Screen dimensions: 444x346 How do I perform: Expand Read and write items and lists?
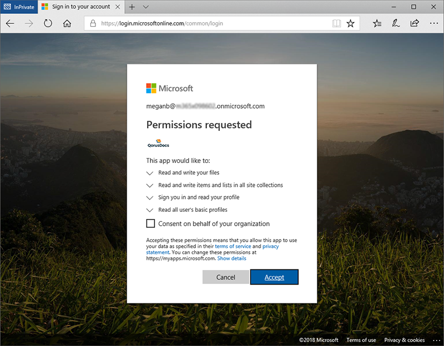point(149,185)
